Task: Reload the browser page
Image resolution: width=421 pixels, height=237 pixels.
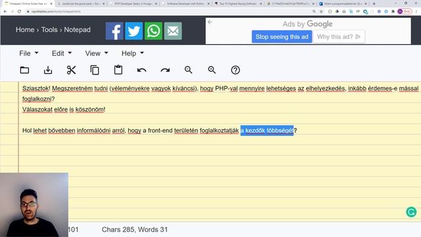Action: point(19,12)
